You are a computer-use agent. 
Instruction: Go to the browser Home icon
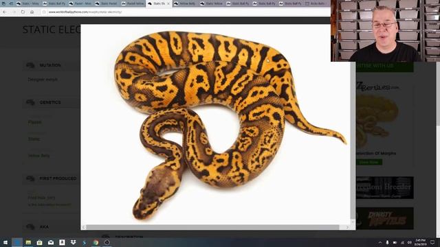32,12
